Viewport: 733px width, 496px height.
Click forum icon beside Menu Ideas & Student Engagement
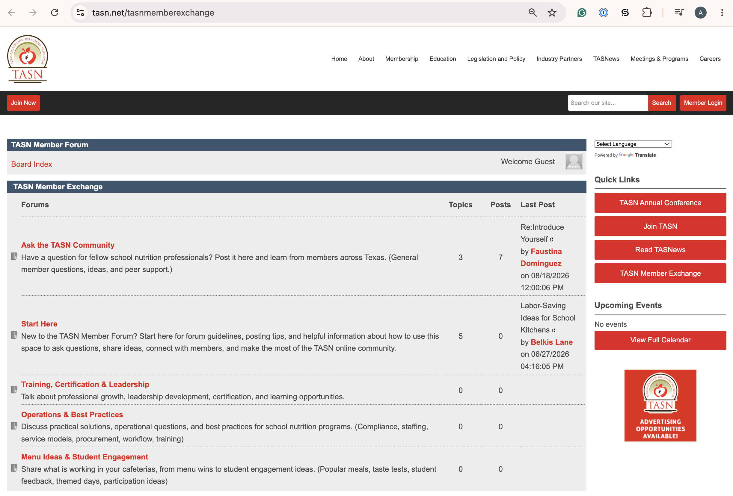click(x=14, y=468)
